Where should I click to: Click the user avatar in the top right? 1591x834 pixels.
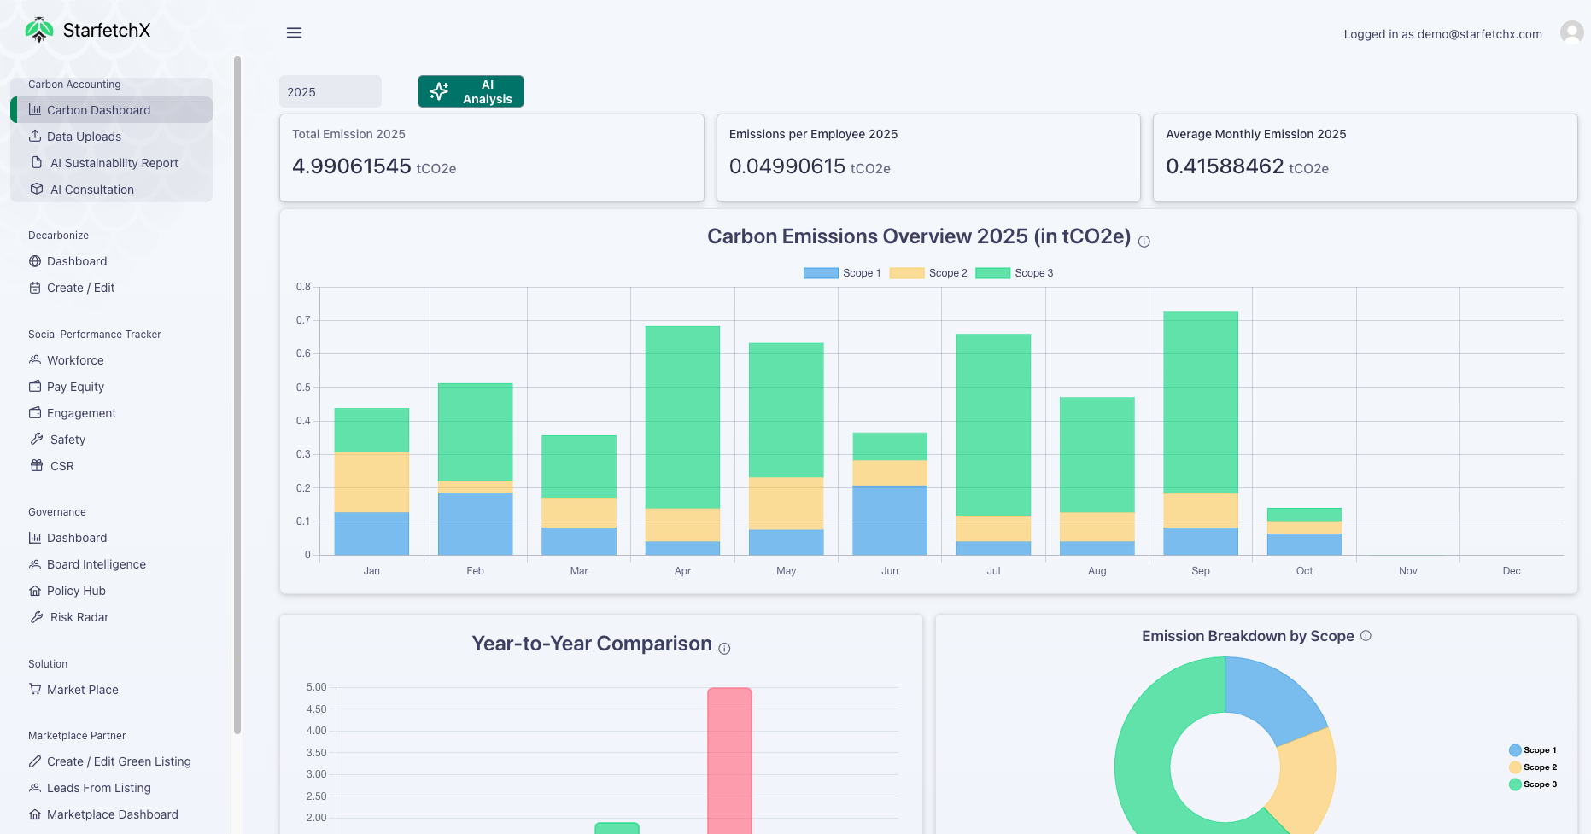click(1571, 32)
